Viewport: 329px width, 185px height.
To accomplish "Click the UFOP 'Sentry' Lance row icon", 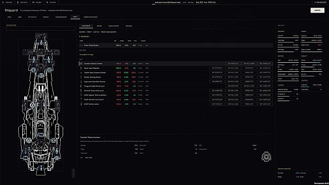I will (81, 104).
